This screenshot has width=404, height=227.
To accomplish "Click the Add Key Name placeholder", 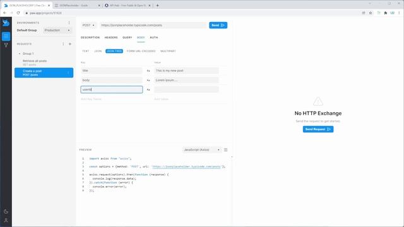I will coord(91,99).
